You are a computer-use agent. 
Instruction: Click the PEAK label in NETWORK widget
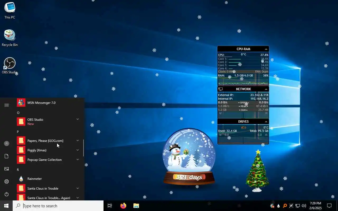coord(243,106)
